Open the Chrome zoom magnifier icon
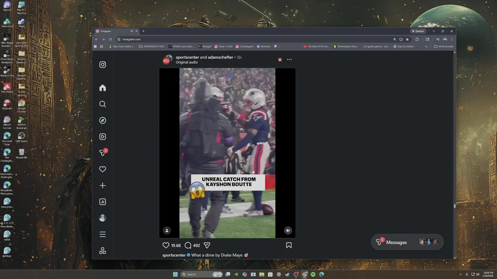 click(395, 39)
